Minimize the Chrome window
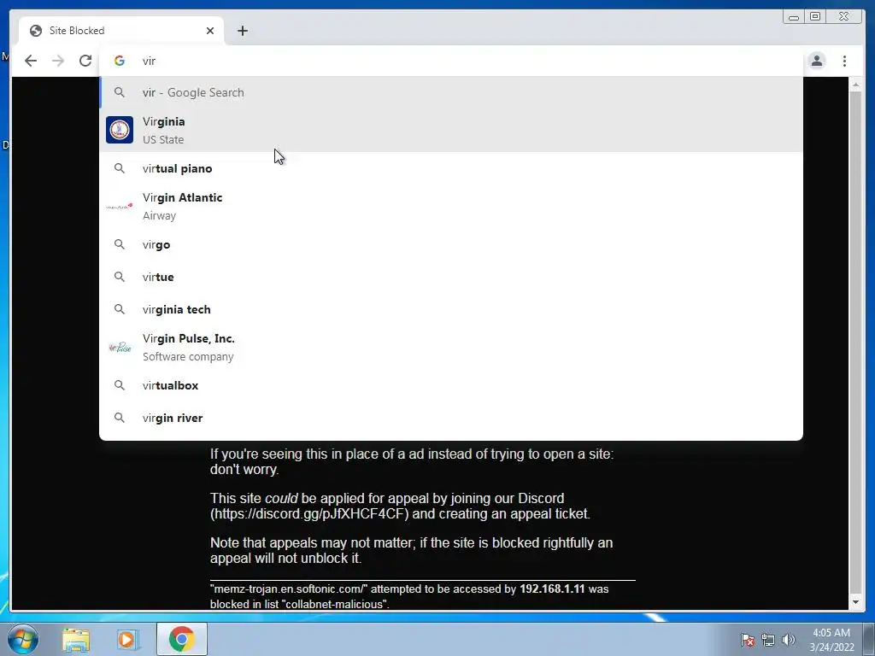This screenshot has width=875, height=656. (794, 17)
